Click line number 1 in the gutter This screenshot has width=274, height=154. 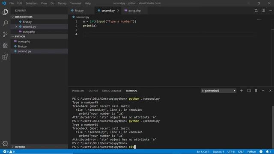pyautogui.click(x=76, y=21)
